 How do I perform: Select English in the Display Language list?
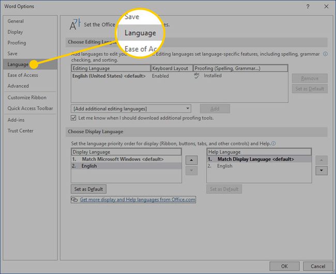point(127,166)
